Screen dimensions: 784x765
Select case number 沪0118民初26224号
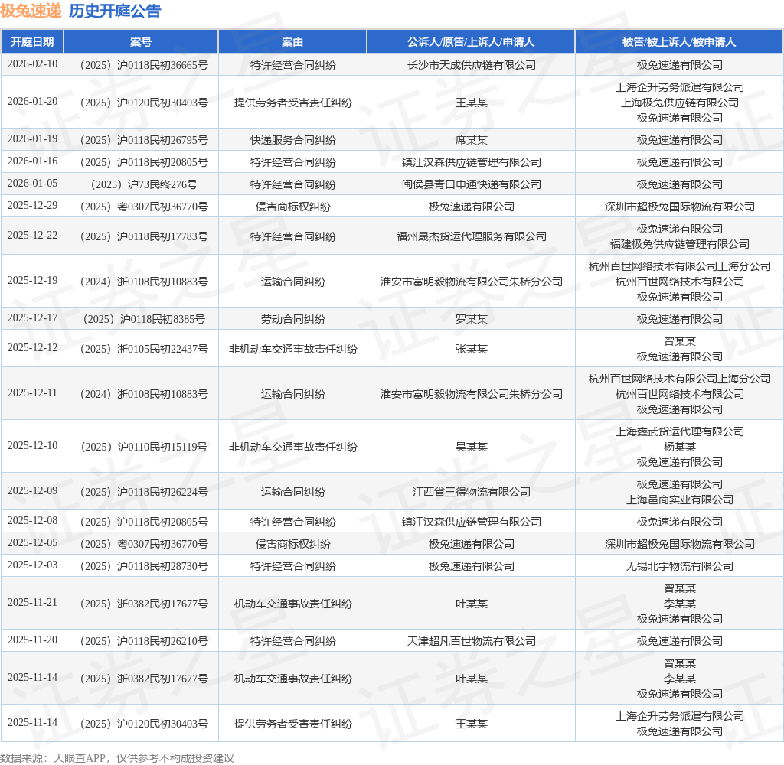pyautogui.click(x=144, y=492)
